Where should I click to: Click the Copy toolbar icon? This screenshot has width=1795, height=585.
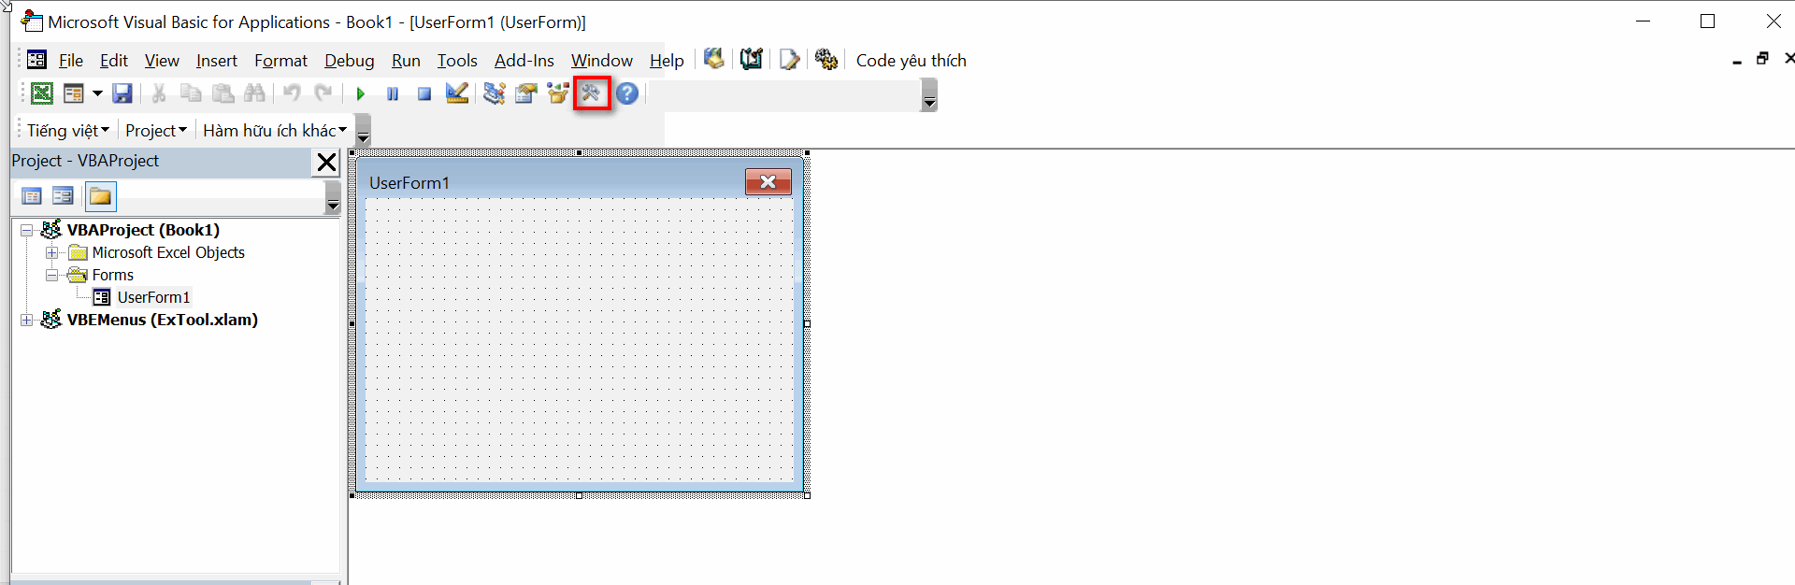coord(191,93)
